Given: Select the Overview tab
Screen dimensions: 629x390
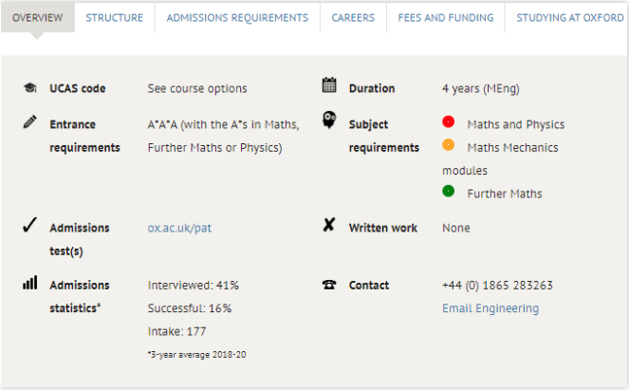Looking at the screenshot, I should (x=38, y=18).
